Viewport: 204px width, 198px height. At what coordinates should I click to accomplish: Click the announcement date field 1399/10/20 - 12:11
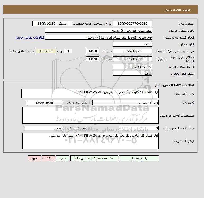click(52, 23)
